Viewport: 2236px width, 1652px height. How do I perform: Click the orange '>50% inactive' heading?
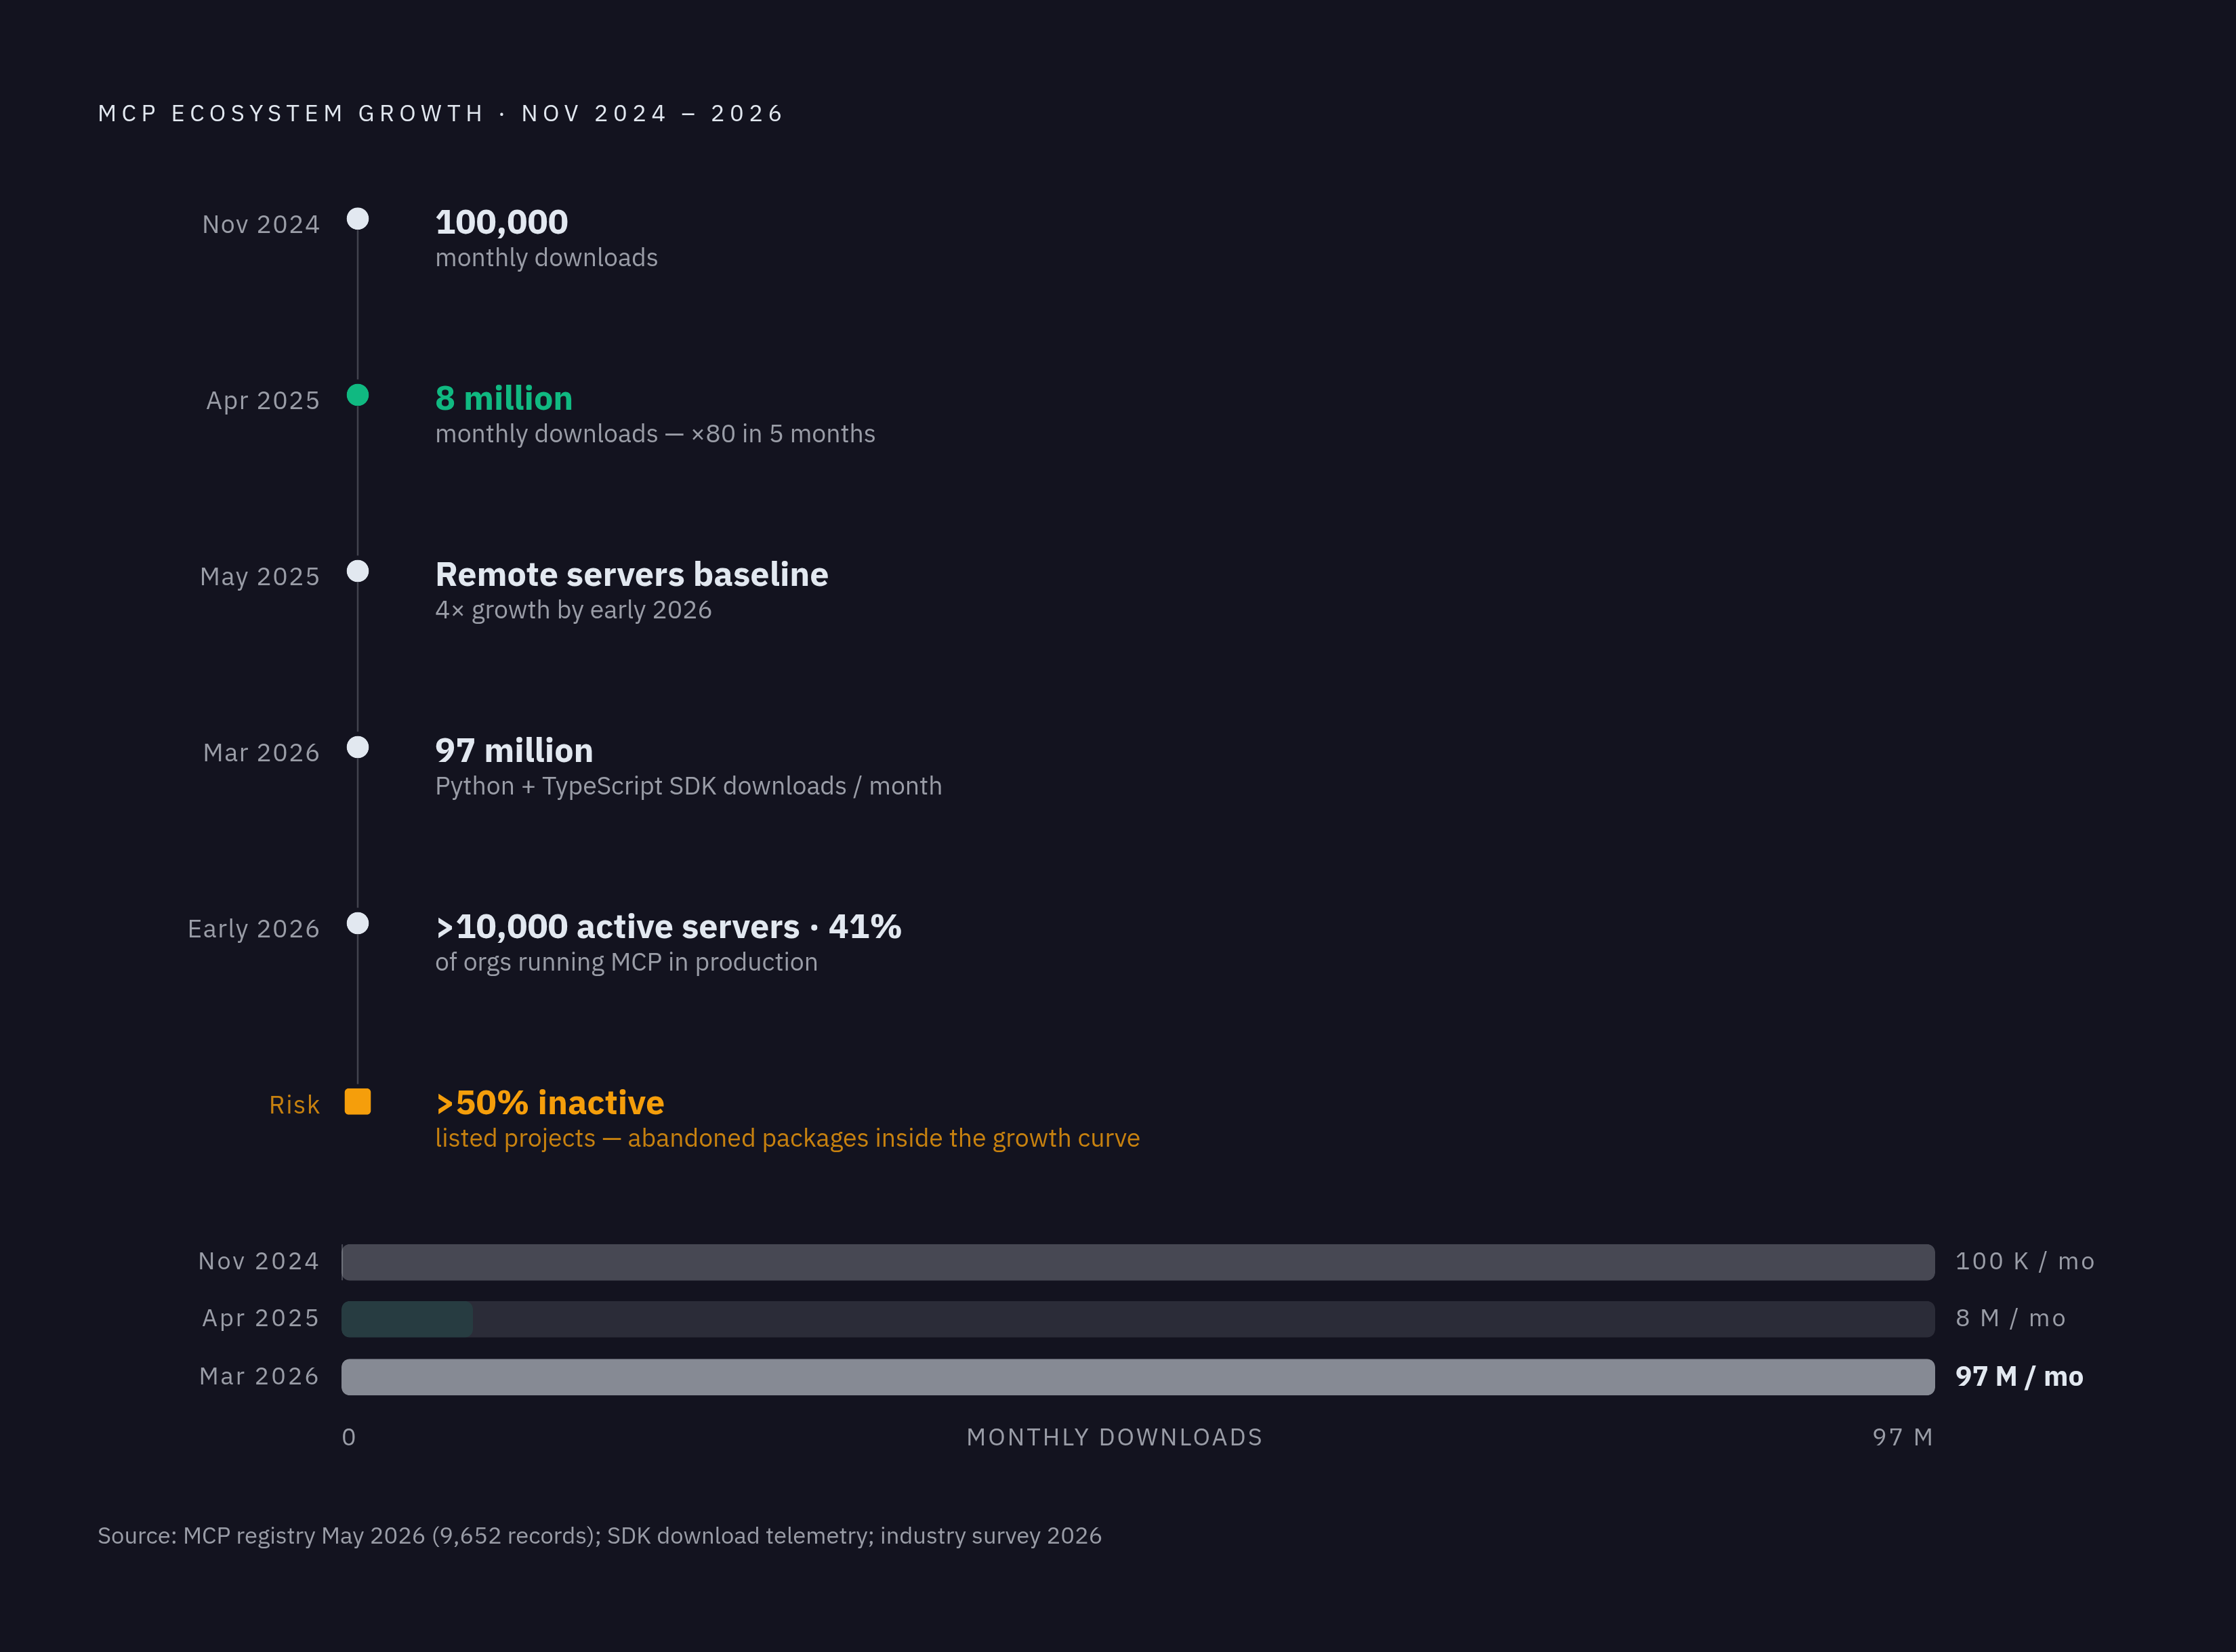[x=550, y=1102]
